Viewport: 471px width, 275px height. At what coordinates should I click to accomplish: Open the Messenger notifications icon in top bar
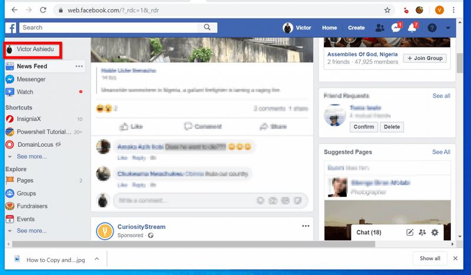pyautogui.click(x=396, y=28)
